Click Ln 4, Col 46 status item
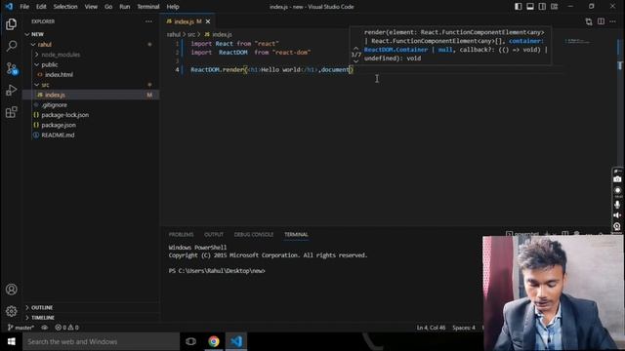 (431, 328)
